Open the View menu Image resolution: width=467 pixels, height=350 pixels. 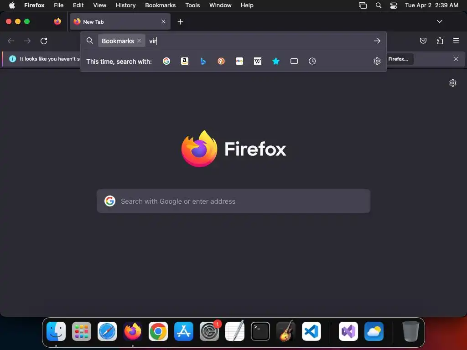click(100, 5)
